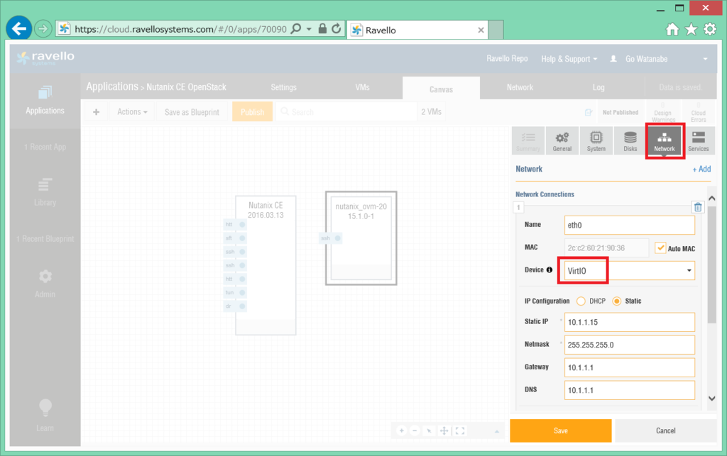Open Library in the left sidebar

click(45, 192)
